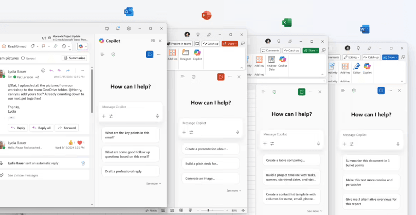
Task: Toggle Notes in PowerPoint status bar
Action: pos(151,210)
